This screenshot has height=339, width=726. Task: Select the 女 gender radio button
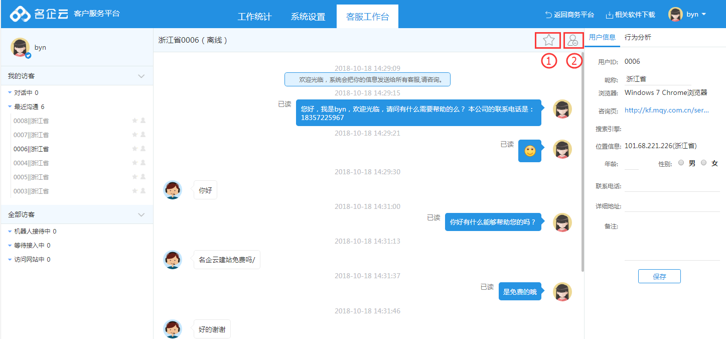(x=703, y=163)
